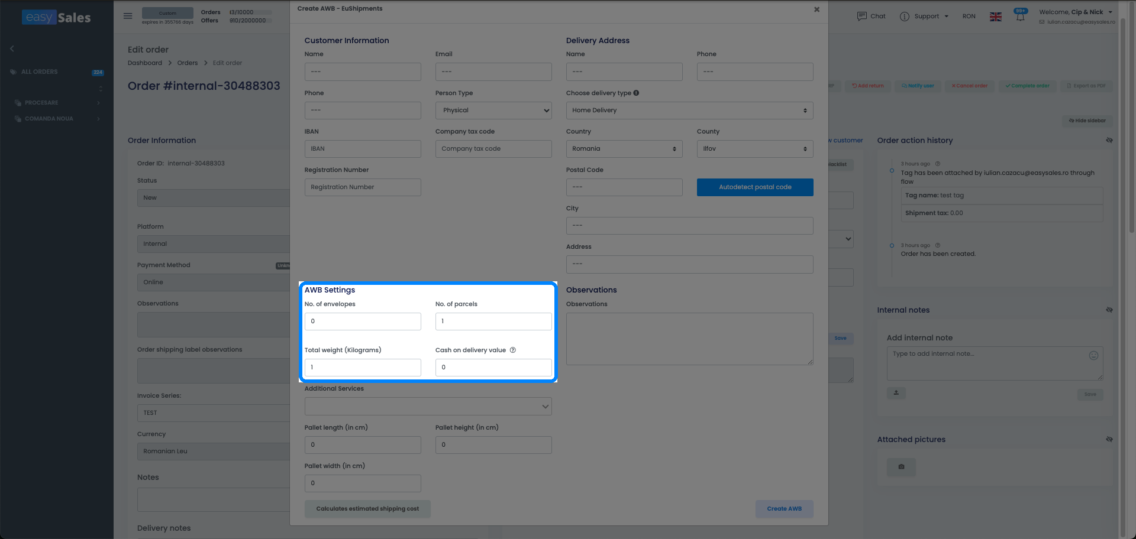The image size is (1136, 539).
Task: Open the Support help icon
Action: (905, 17)
